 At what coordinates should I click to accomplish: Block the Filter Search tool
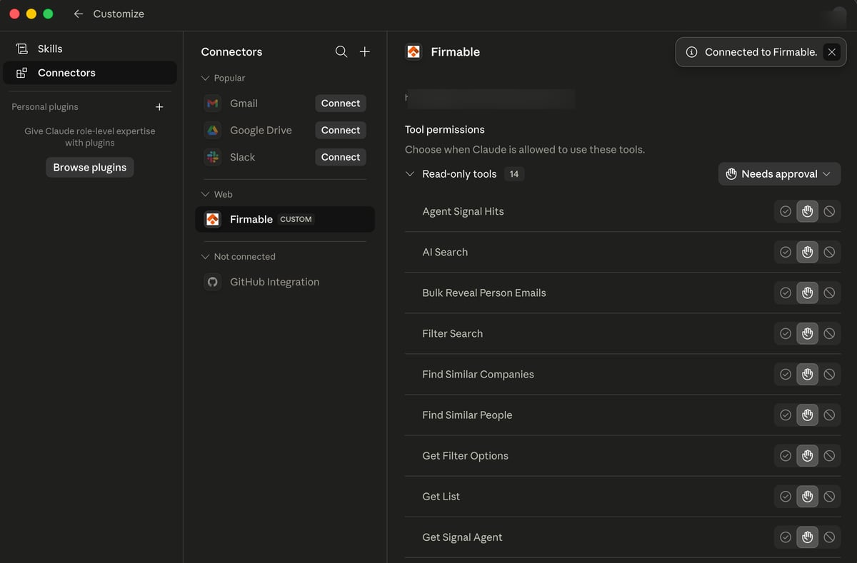click(x=829, y=333)
